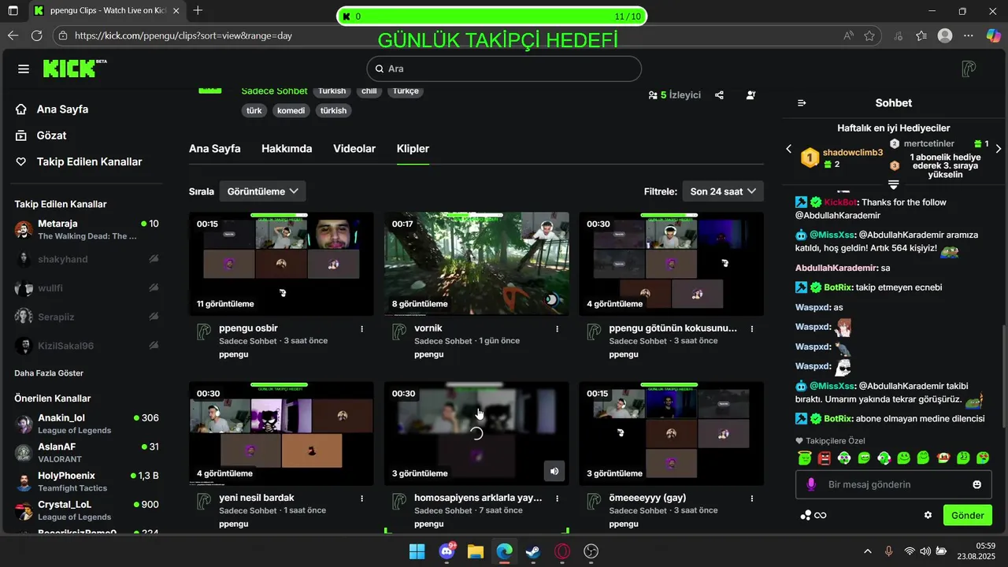Click the komedi tag
Screen dimensions: 1008x567
pyautogui.click(x=291, y=111)
